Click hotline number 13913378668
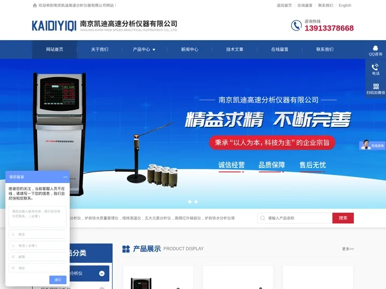Viewport: 386px width, 289px height. [x=329, y=28]
